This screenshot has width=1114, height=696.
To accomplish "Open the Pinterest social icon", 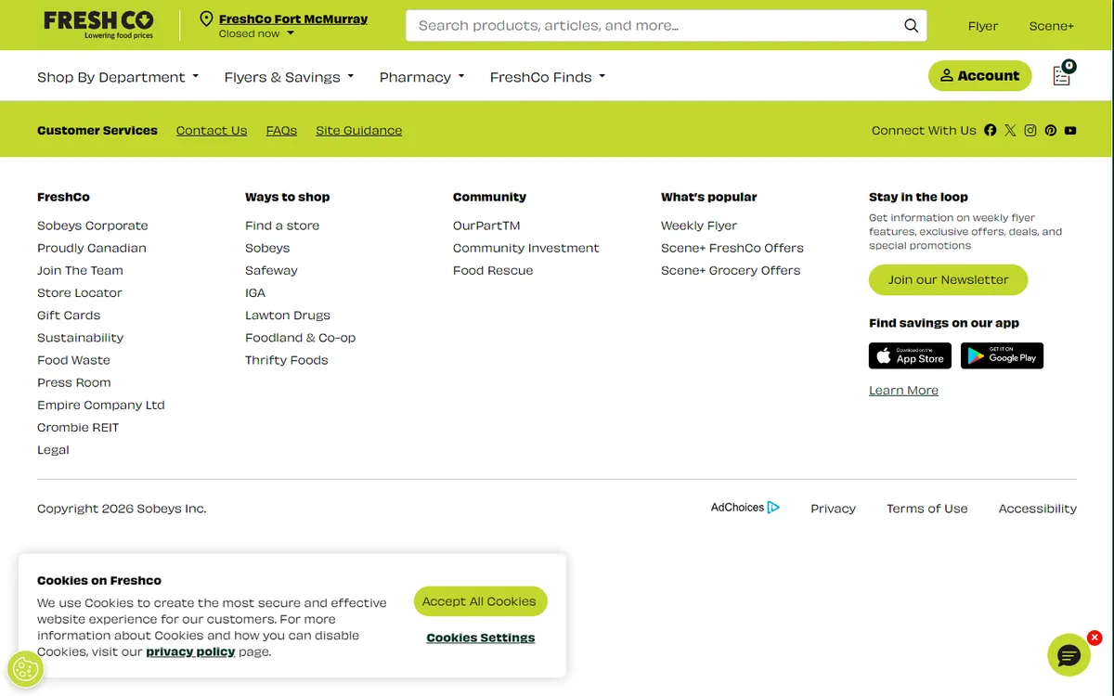I will point(1050,131).
